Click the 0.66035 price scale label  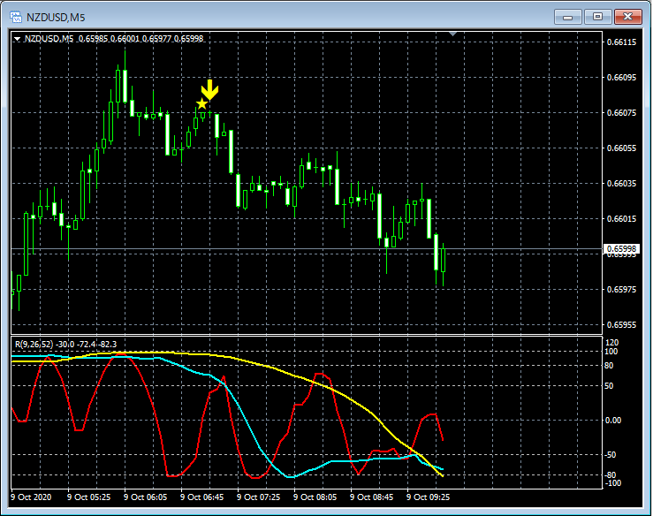[621, 184]
